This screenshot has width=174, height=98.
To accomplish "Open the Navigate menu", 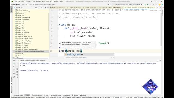I will 28,2.
